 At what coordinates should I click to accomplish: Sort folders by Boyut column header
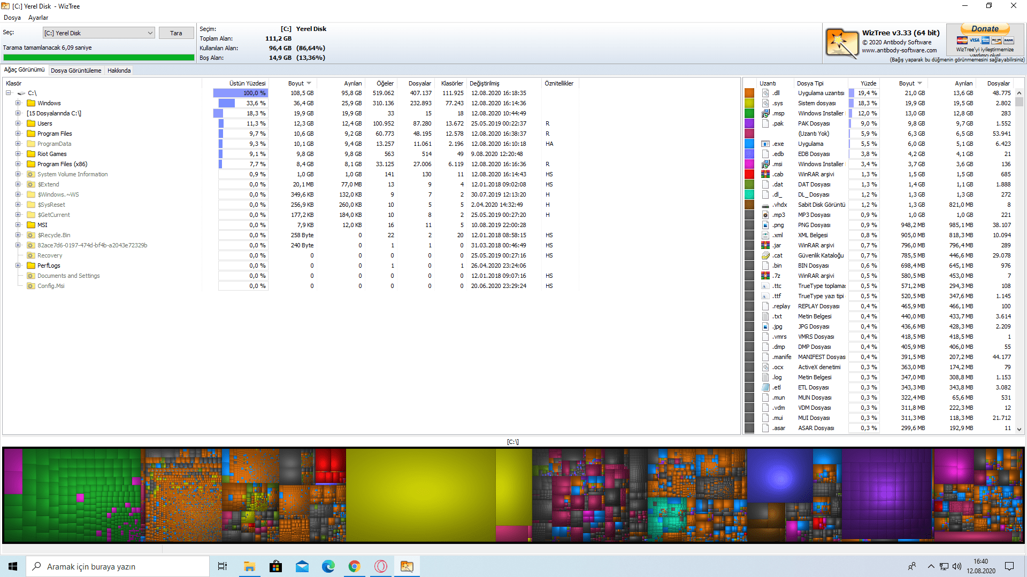[x=296, y=83]
